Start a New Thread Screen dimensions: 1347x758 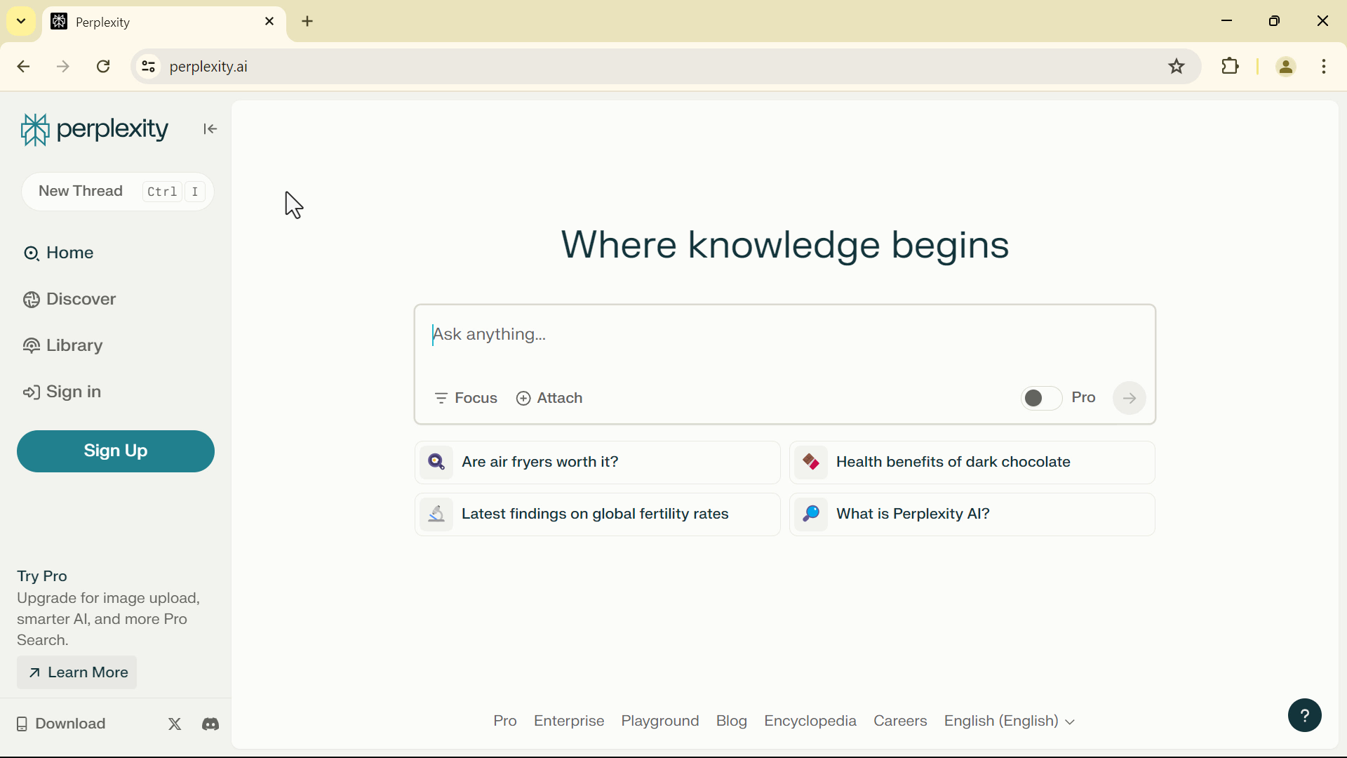(x=118, y=192)
